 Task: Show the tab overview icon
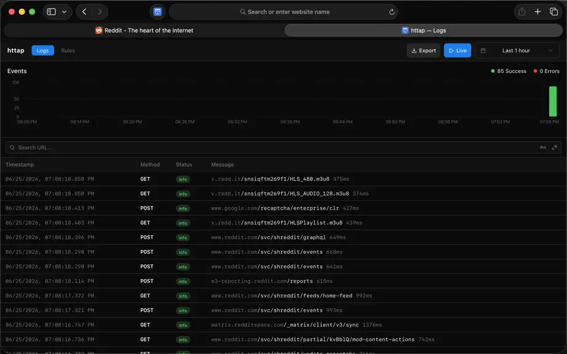(x=553, y=12)
